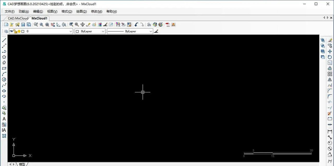Click the Array (four squares) tool
This screenshot has width=334, height=166.
330,74
